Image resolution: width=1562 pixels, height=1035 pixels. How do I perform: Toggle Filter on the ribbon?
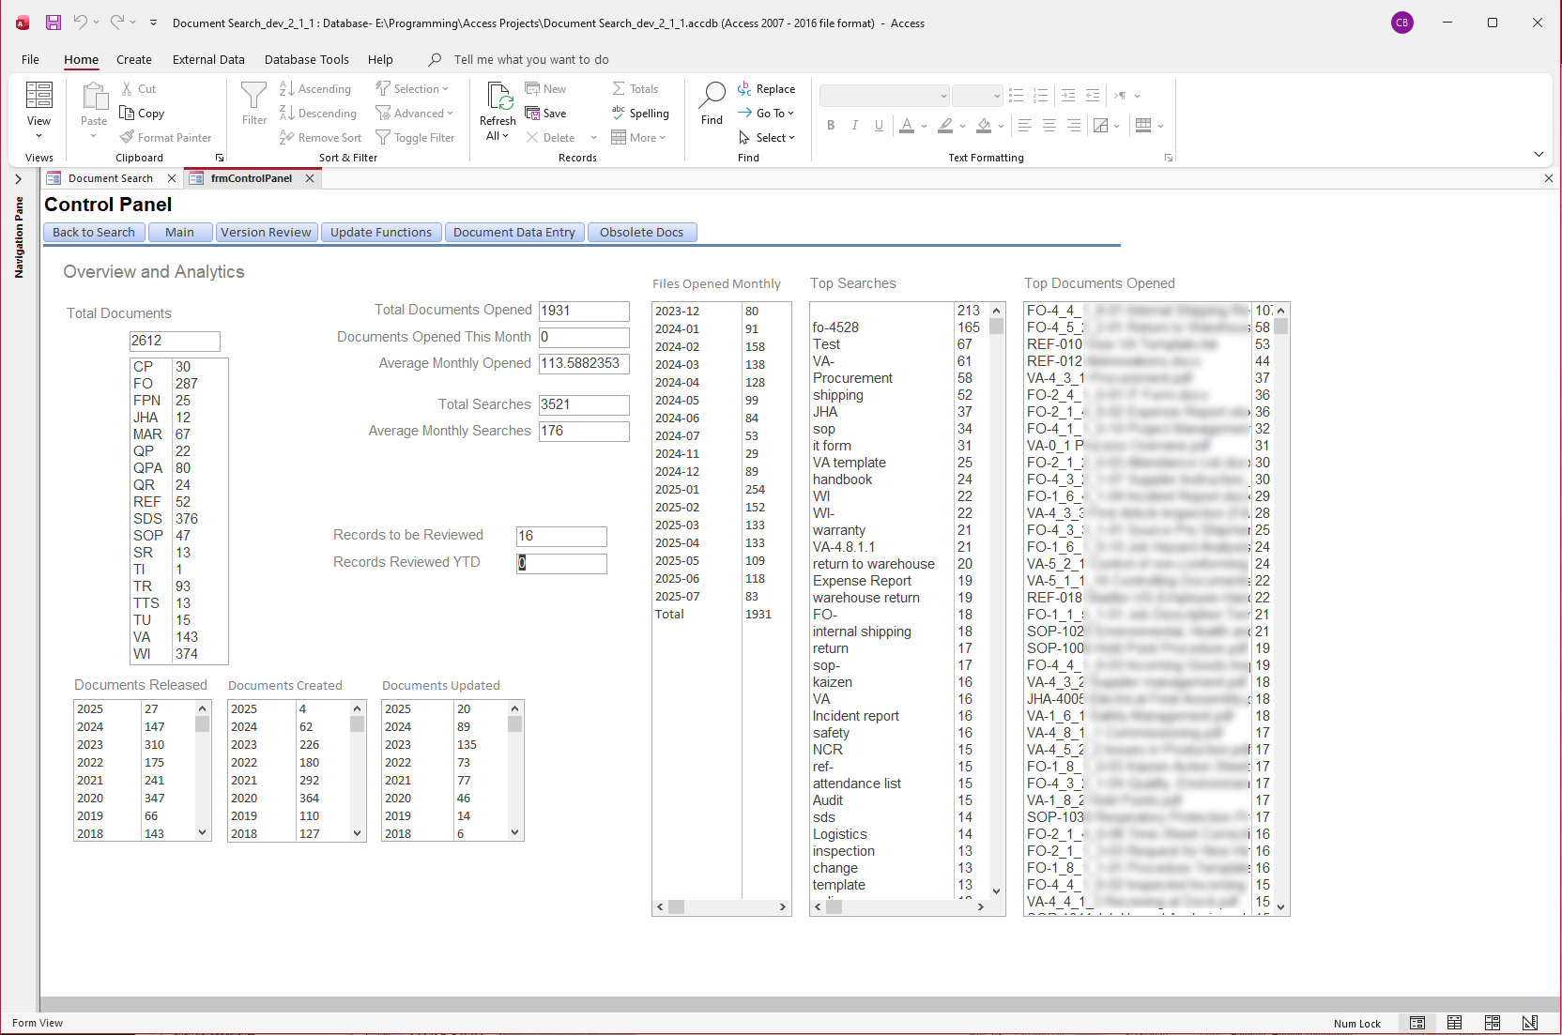415,138
